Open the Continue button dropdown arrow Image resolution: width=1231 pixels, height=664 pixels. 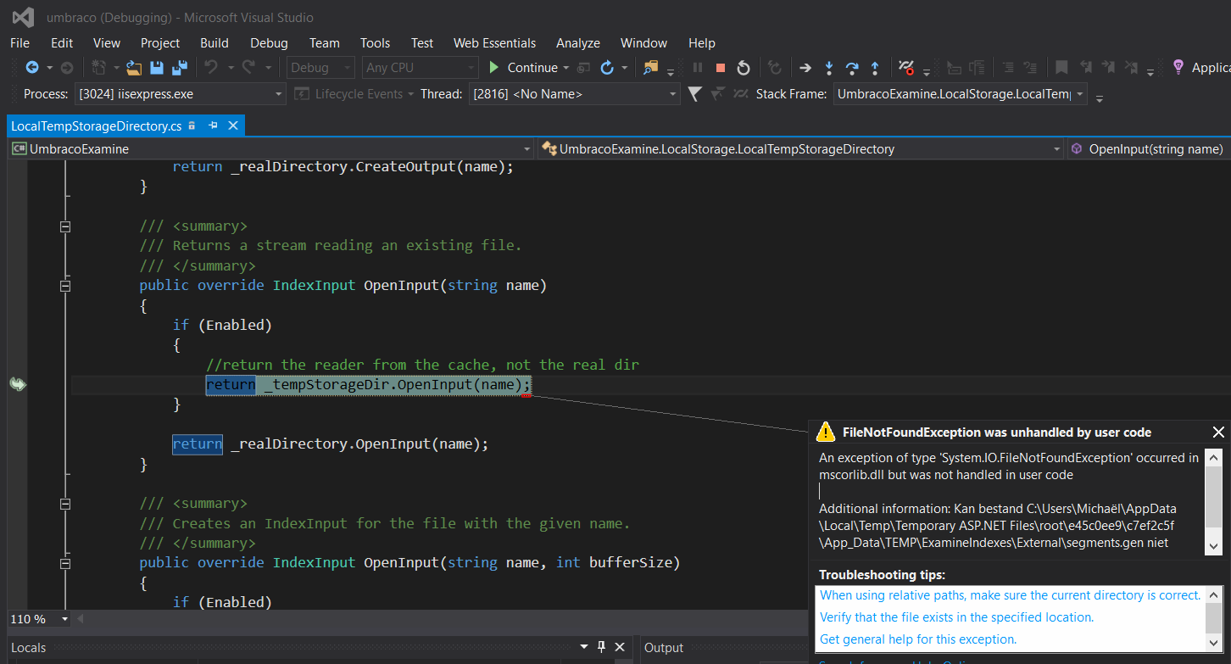coord(565,68)
